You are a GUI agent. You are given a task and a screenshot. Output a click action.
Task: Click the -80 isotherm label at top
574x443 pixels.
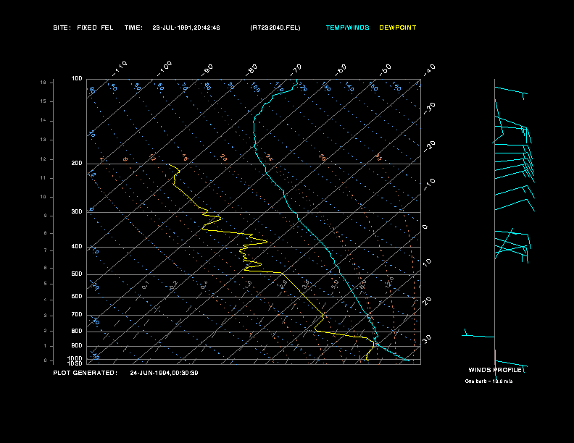(x=251, y=70)
